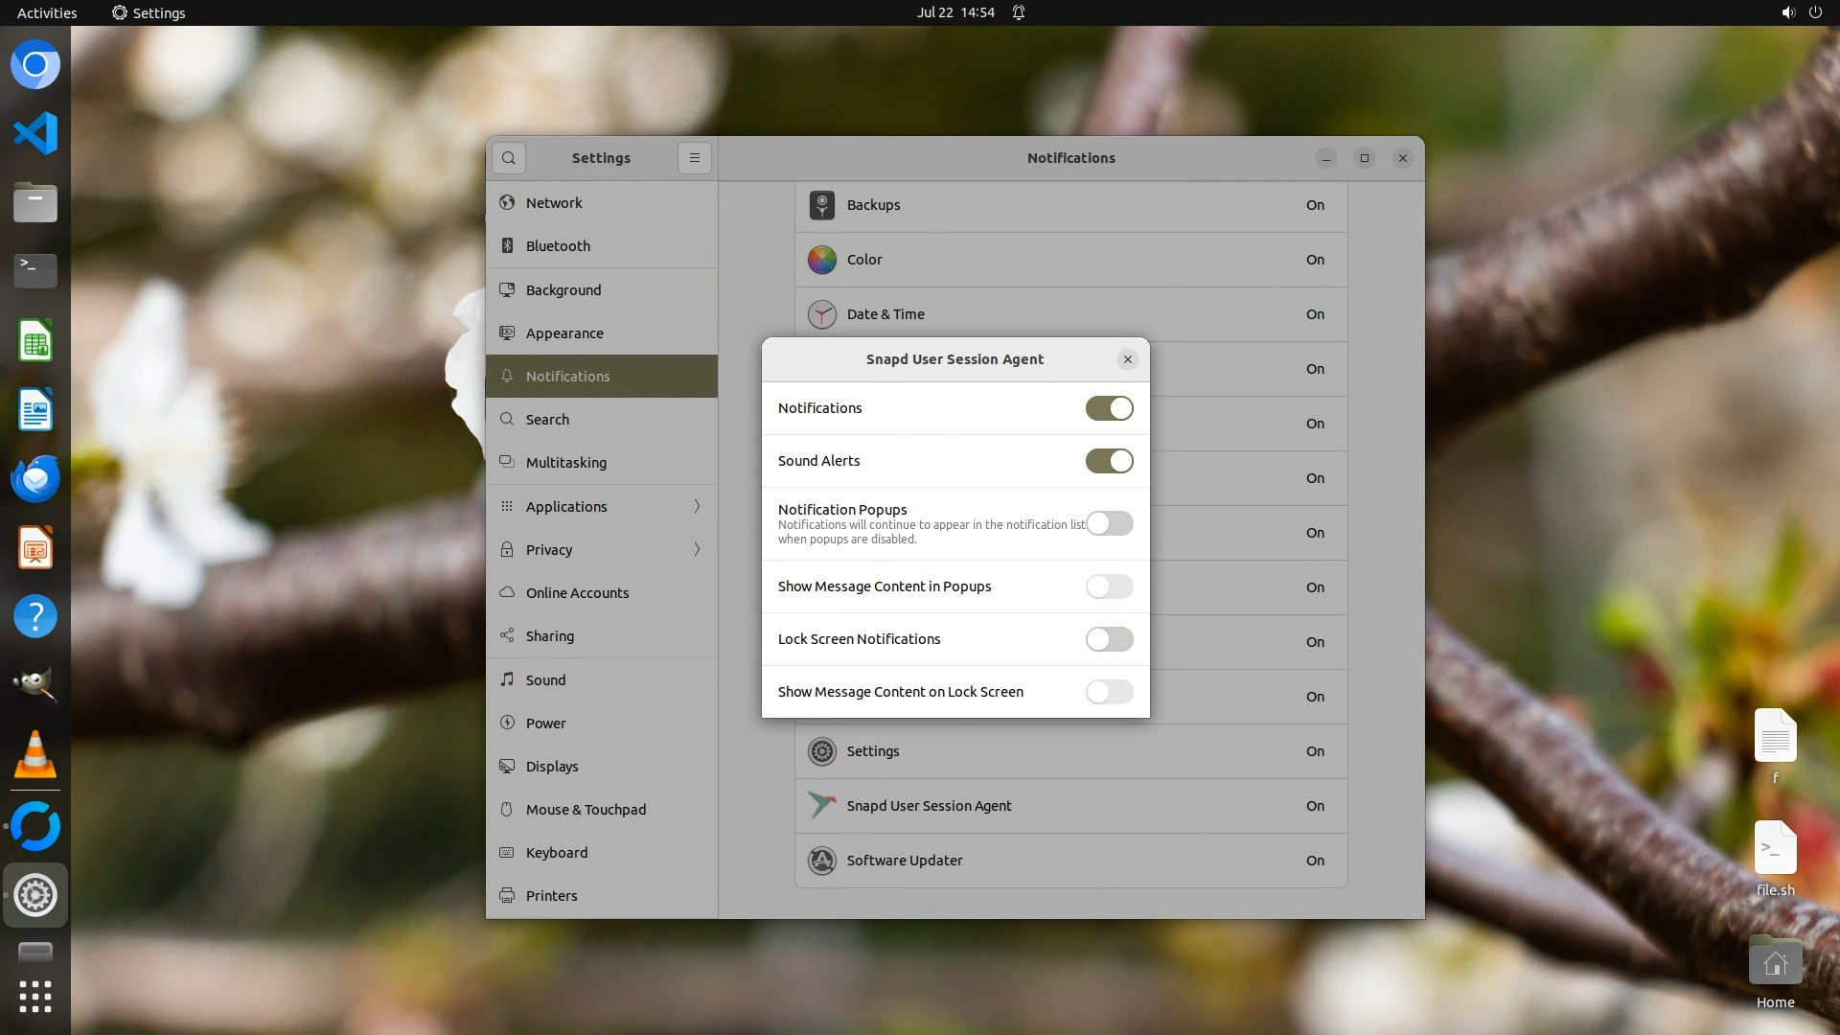Open the Multitasking settings panel

pyautogui.click(x=565, y=462)
